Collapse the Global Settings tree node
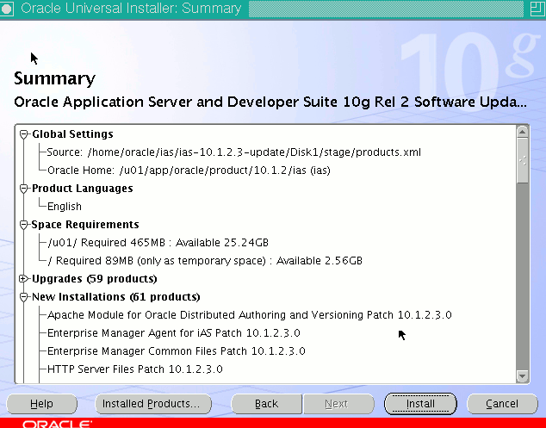The height and width of the screenshot is (428, 546). click(23, 134)
